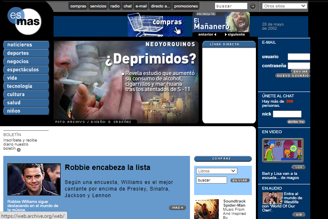328x219 pixels.
Task: Click the 28 de mayo de 2002 date
Action: 273,26
